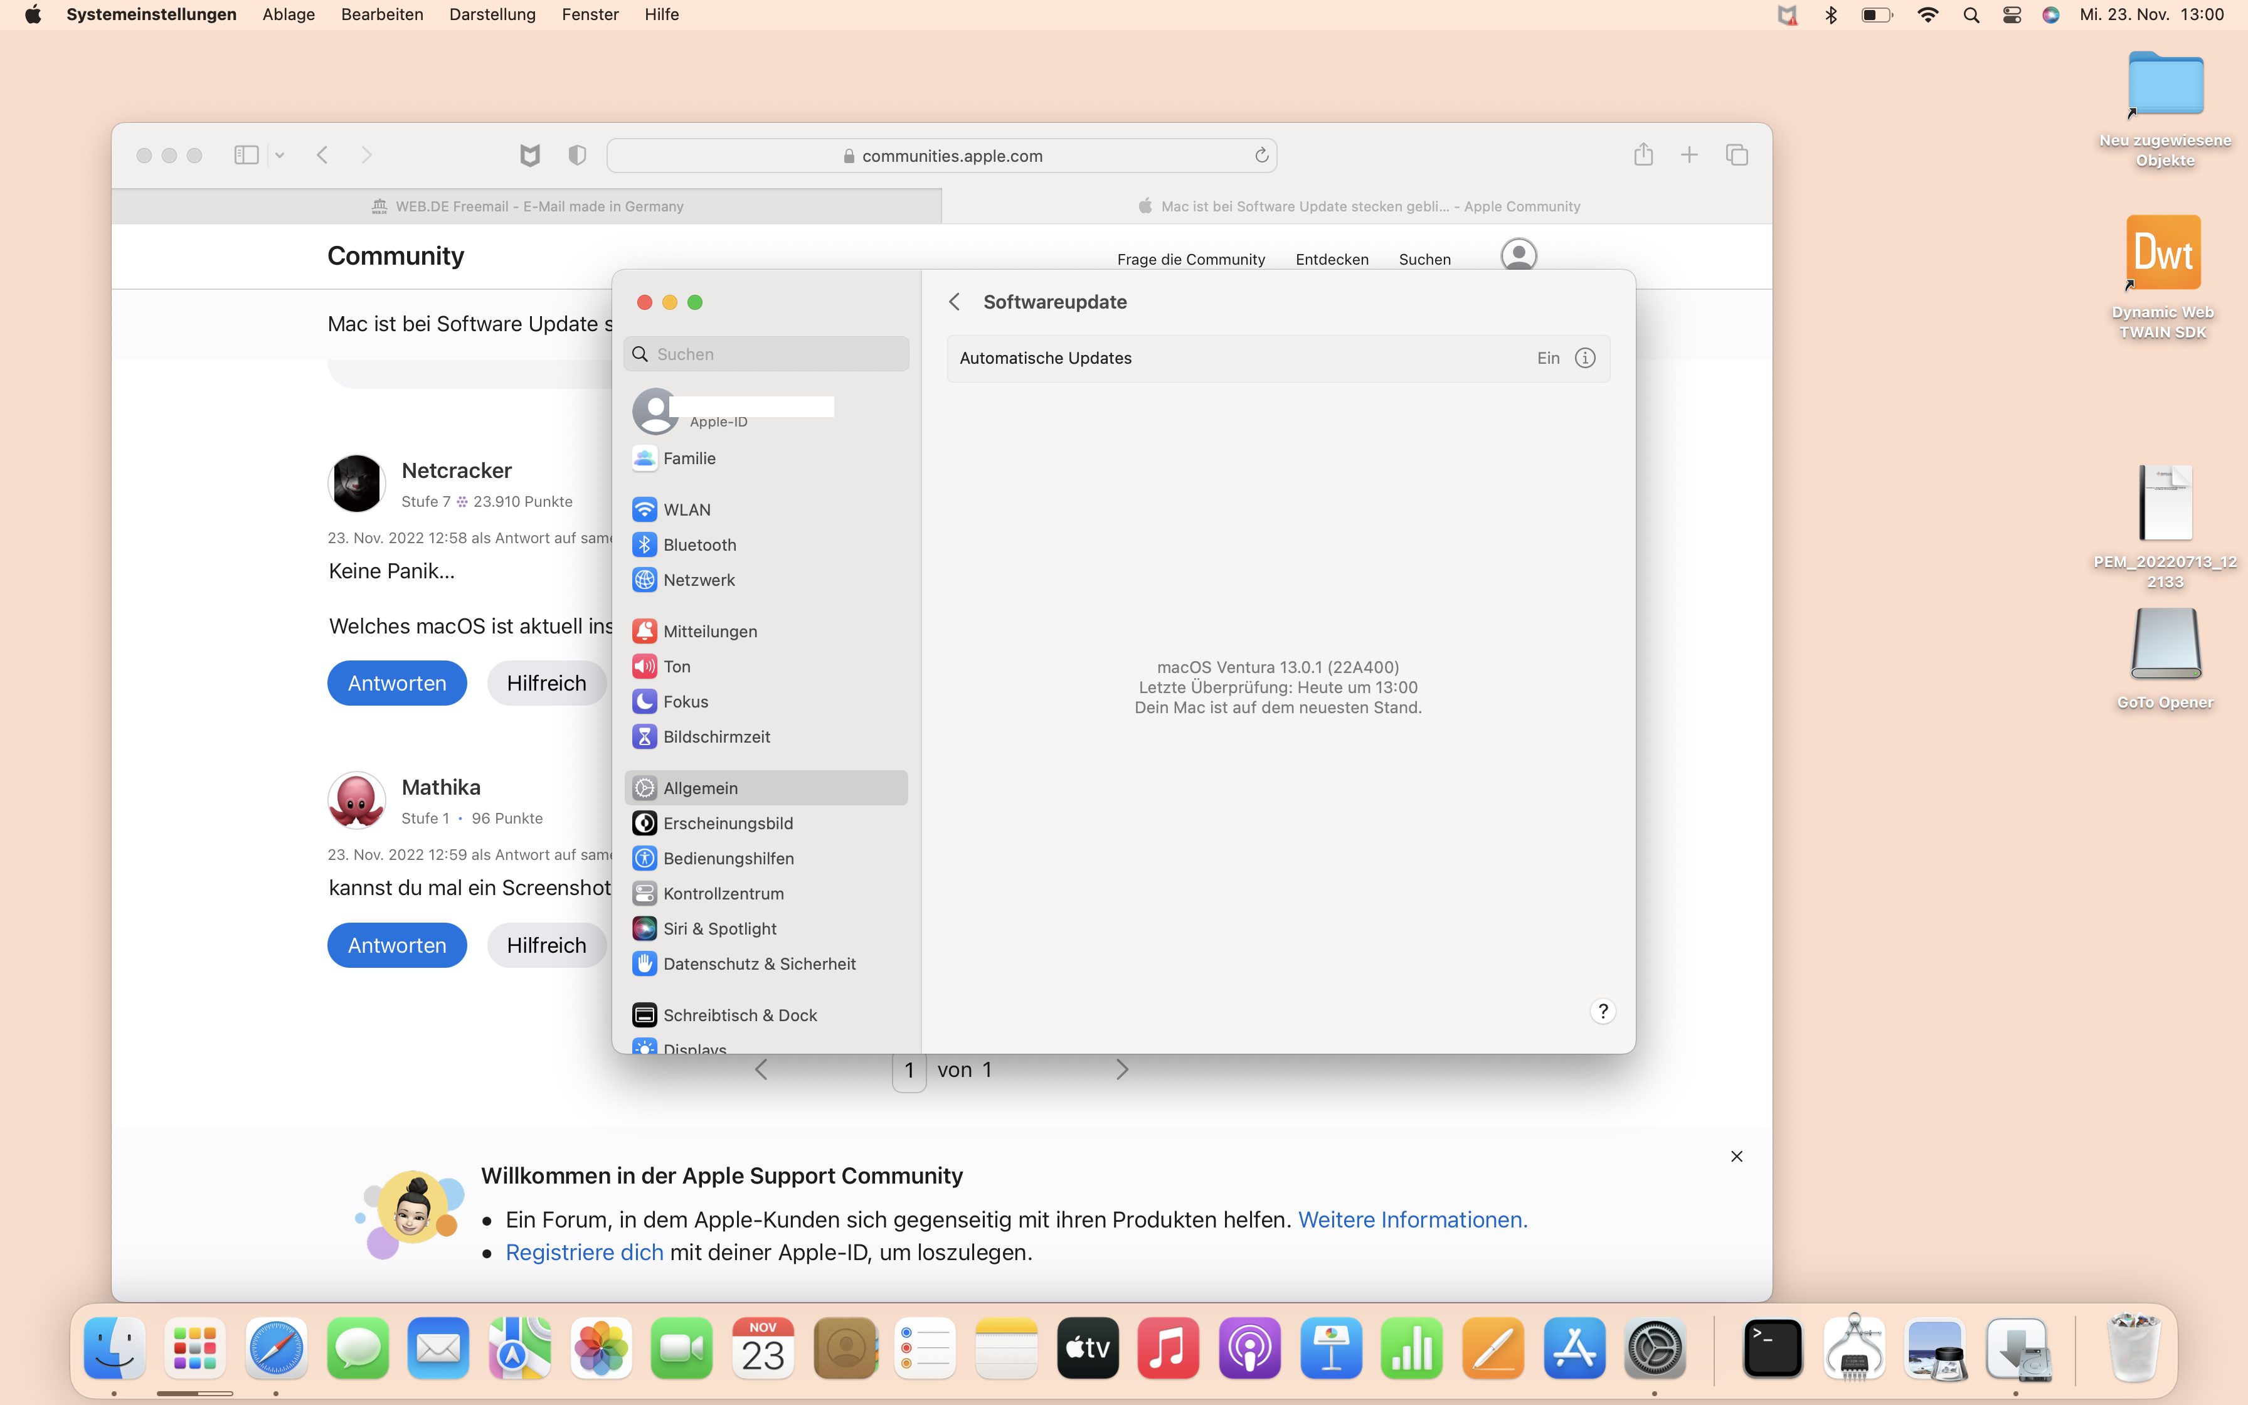Select Bluetooth in settings sidebar

click(x=699, y=544)
